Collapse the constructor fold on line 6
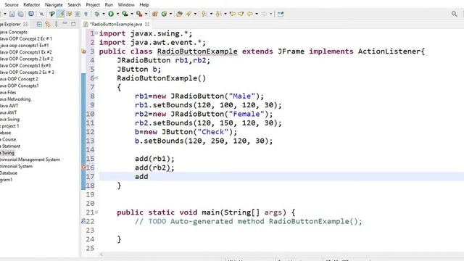Image resolution: width=464 pixels, height=261 pixels. [96, 78]
